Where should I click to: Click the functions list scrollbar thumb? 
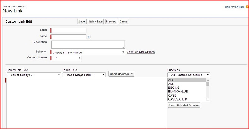(x=208, y=84)
